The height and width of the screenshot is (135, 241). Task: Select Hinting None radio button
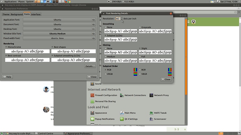[x=105, y=48]
